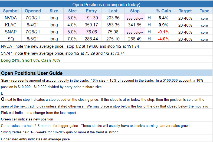Viewport: 213px width, 142px height.
Task: Click the H cell in NVDA row
Action: point(149,18)
